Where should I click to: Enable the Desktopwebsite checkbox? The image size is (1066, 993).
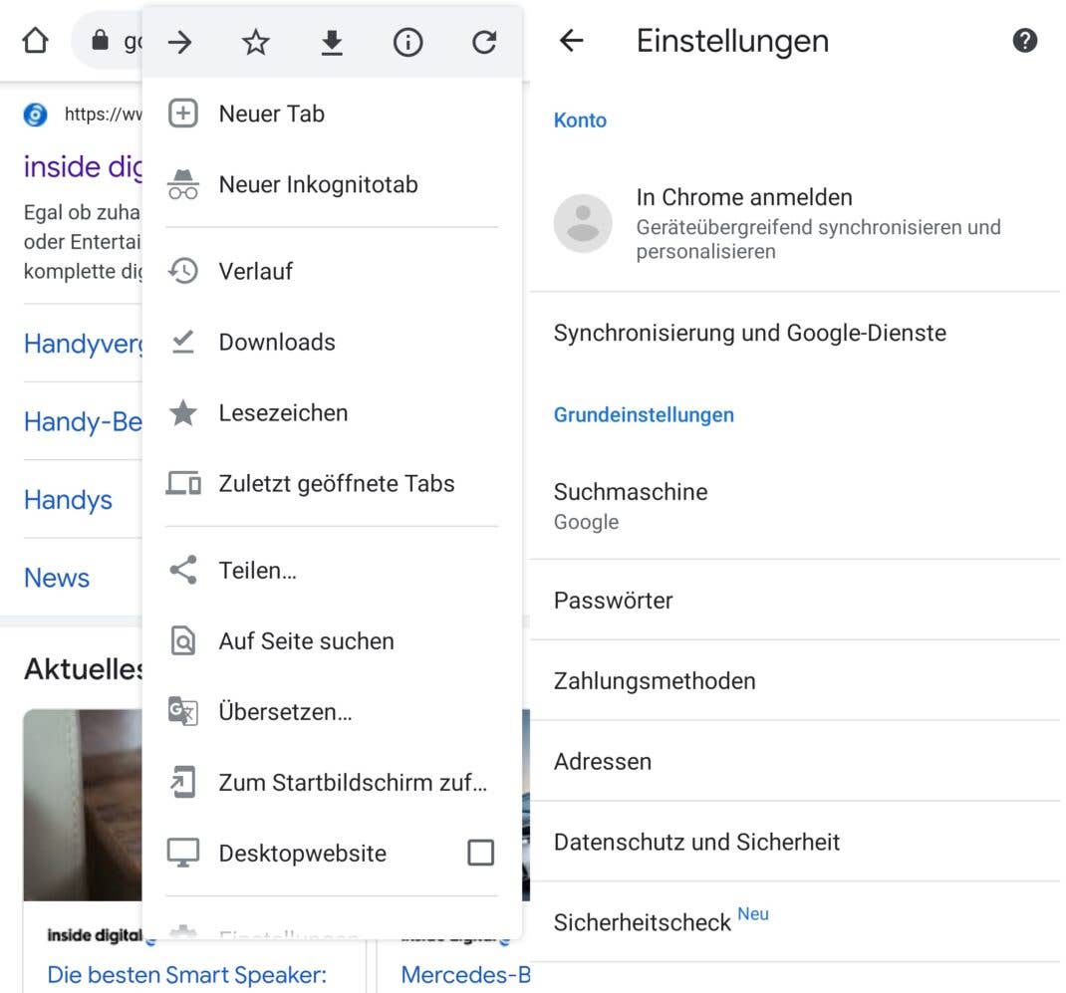tap(480, 853)
